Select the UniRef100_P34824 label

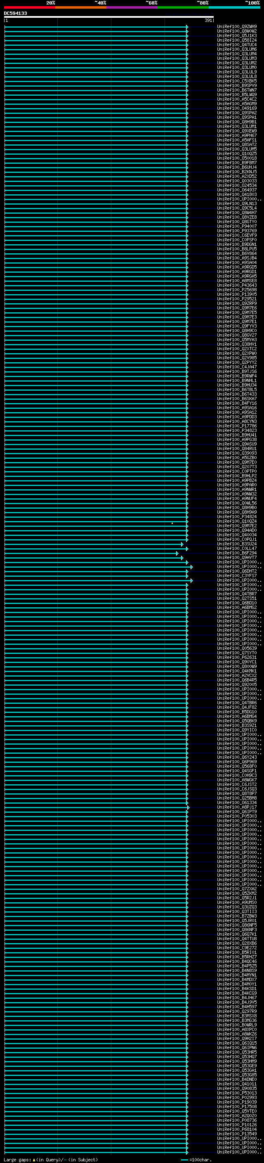click(237, 517)
